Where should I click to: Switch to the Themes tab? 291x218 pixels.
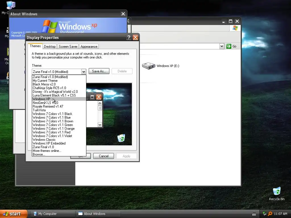35,46
